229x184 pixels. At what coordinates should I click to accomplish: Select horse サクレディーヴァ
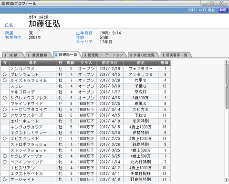pyautogui.click(x=27, y=156)
